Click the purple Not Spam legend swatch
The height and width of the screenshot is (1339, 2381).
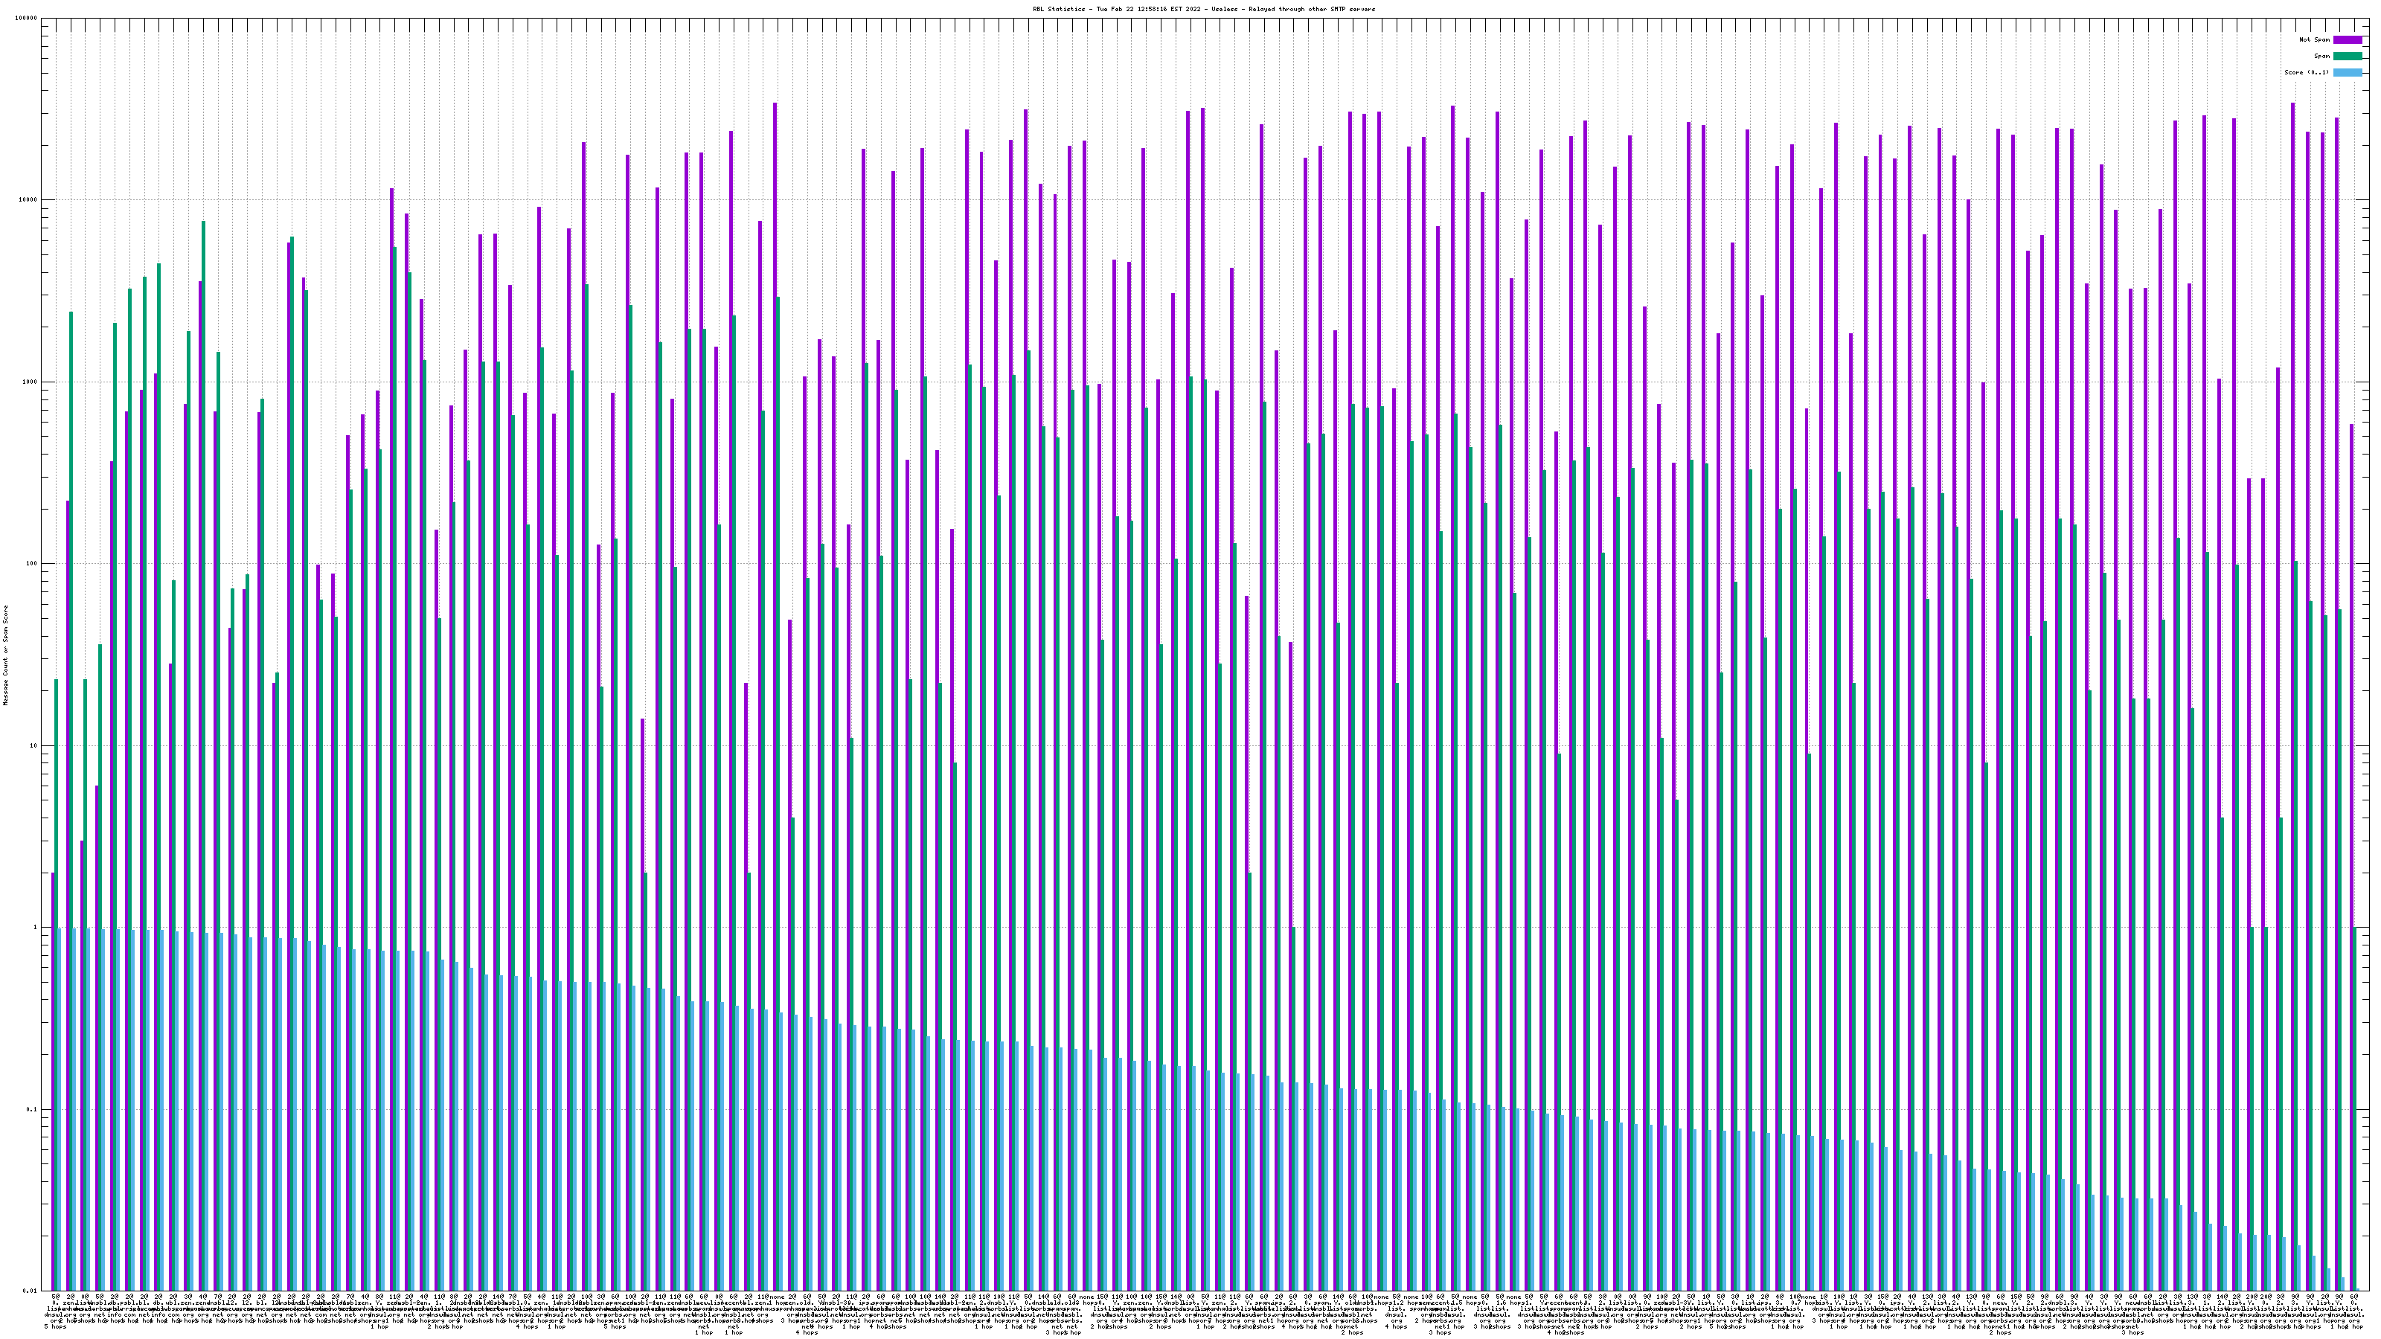tap(2348, 39)
